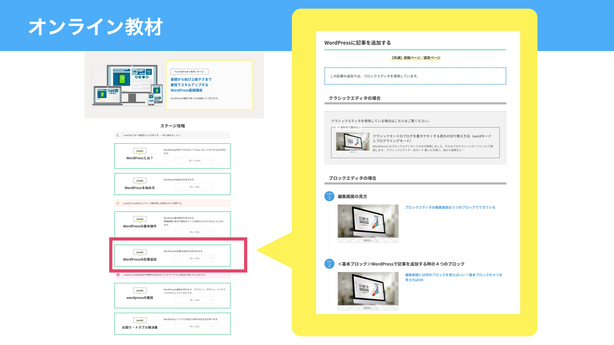Click the Level2 badge label
Viewport: 614px width, 345px height.
140,181
